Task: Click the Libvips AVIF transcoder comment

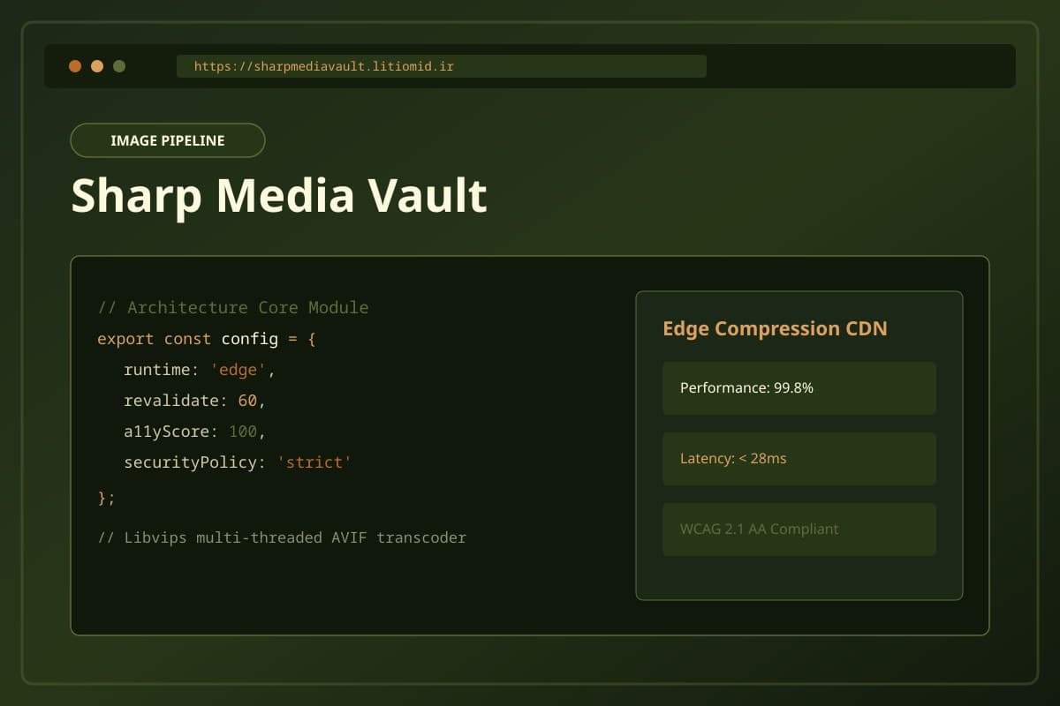Action: (282, 537)
